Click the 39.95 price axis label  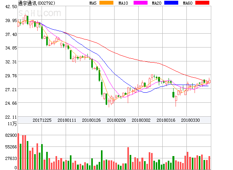(x=11, y=20)
